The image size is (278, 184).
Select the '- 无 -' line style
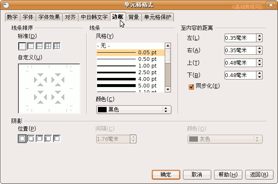[131, 46]
